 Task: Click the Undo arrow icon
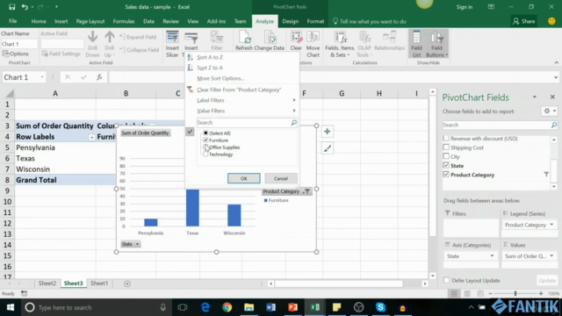point(24,7)
